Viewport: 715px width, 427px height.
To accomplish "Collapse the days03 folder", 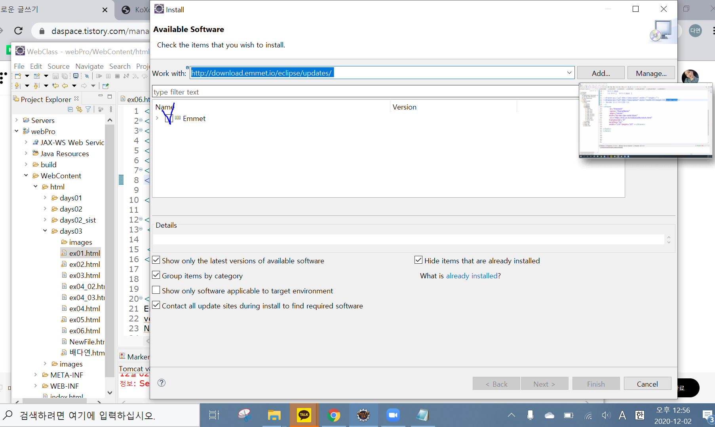I will [x=45, y=231].
